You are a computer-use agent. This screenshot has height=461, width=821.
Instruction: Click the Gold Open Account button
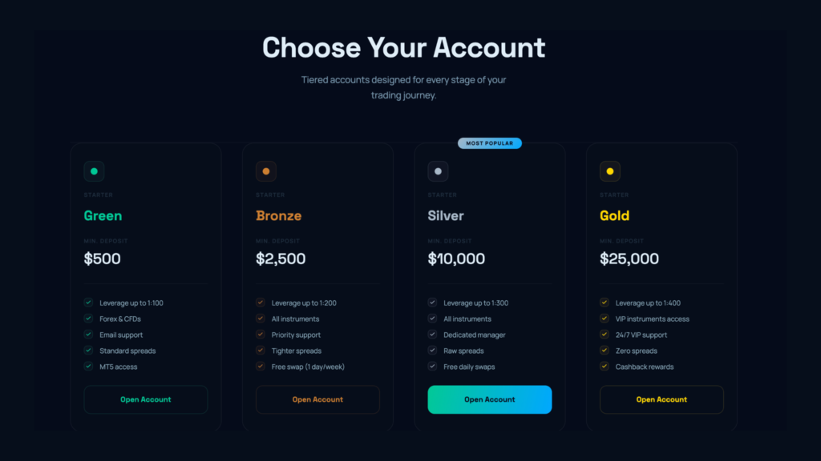point(661,399)
